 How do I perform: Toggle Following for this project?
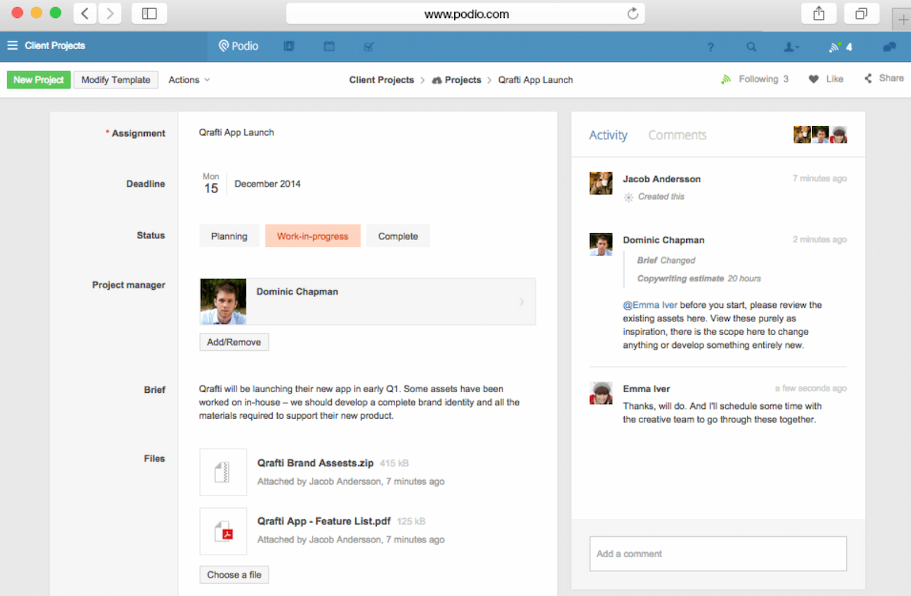pyautogui.click(x=755, y=79)
